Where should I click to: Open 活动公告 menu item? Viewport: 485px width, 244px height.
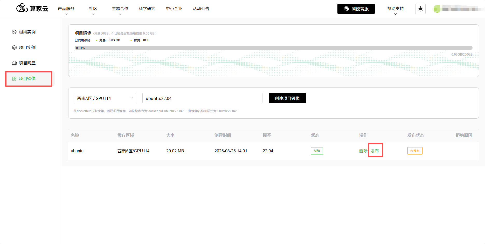tap(201, 9)
